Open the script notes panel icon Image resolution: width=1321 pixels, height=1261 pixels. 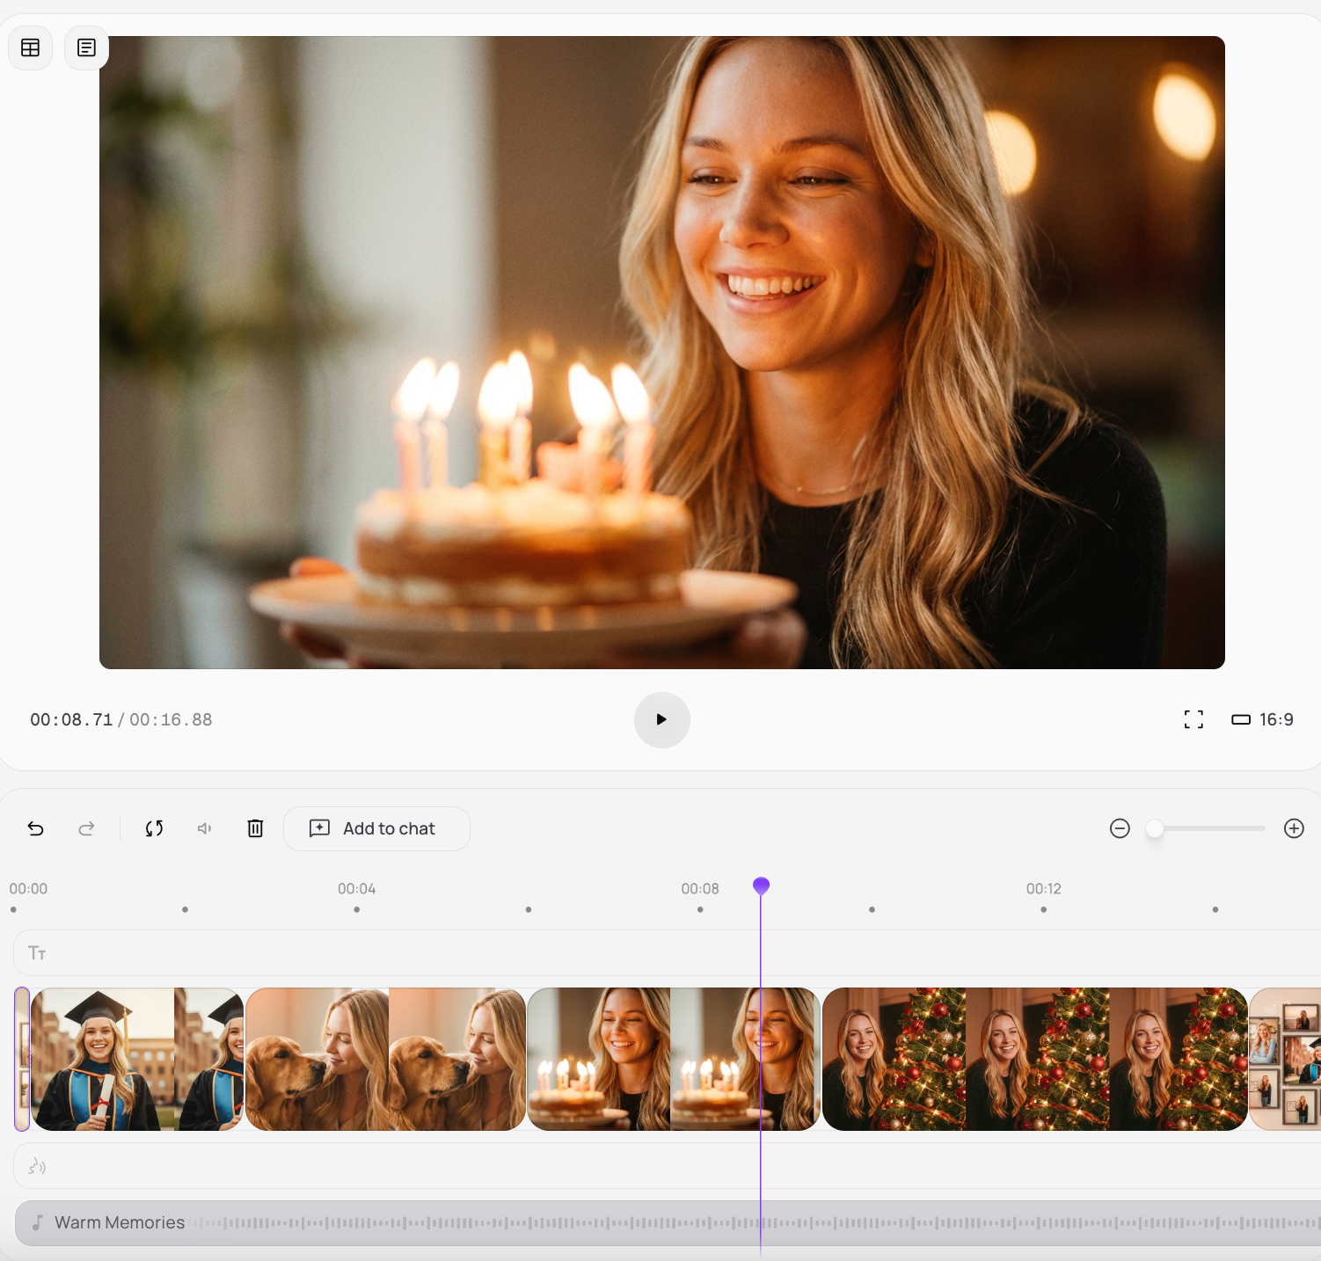click(x=86, y=47)
